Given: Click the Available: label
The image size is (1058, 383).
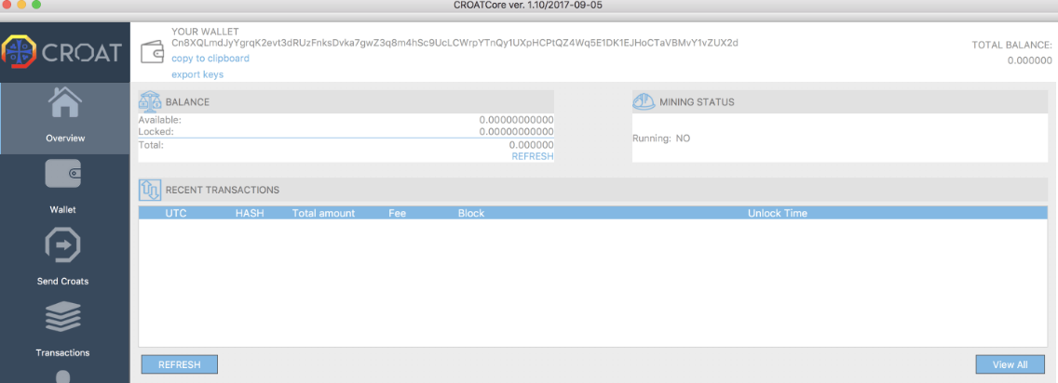Looking at the screenshot, I should 160,120.
